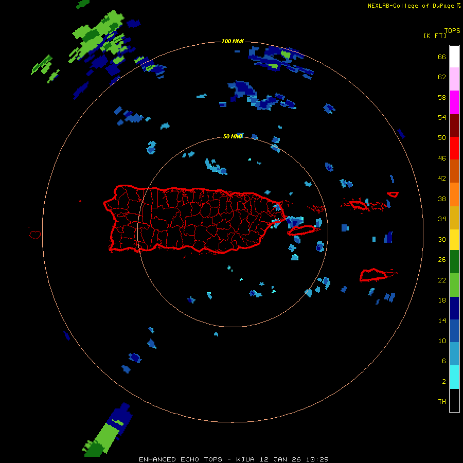Select the cyan legend swatch
This screenshot has width=463, height=463.
(454, 377)
